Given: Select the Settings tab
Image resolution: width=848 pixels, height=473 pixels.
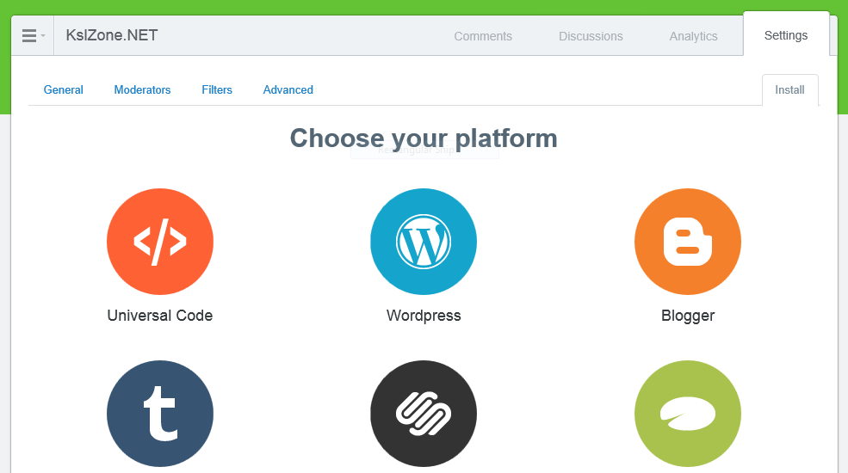Looking at the screenshot, I should [x=786, y=35].
